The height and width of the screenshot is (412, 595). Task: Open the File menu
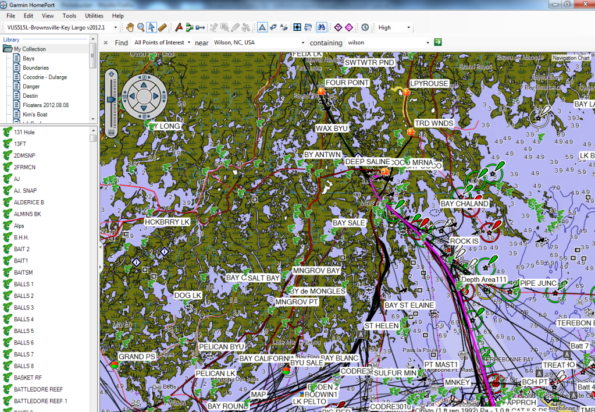click(x=11, y=16)
